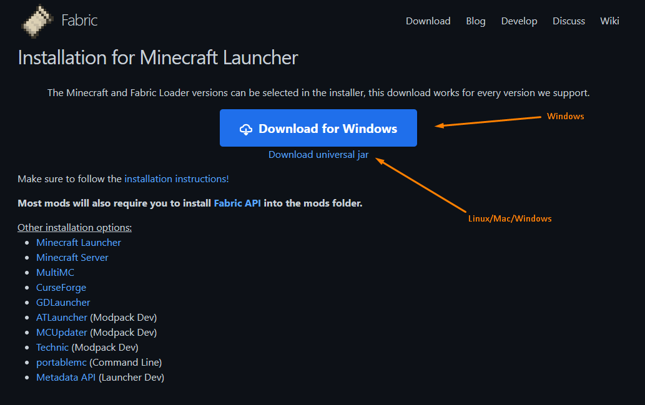Open the Wiki nav menu item
Image resolution: width=645 pixels, height=405 pixels.
point(609,21)
